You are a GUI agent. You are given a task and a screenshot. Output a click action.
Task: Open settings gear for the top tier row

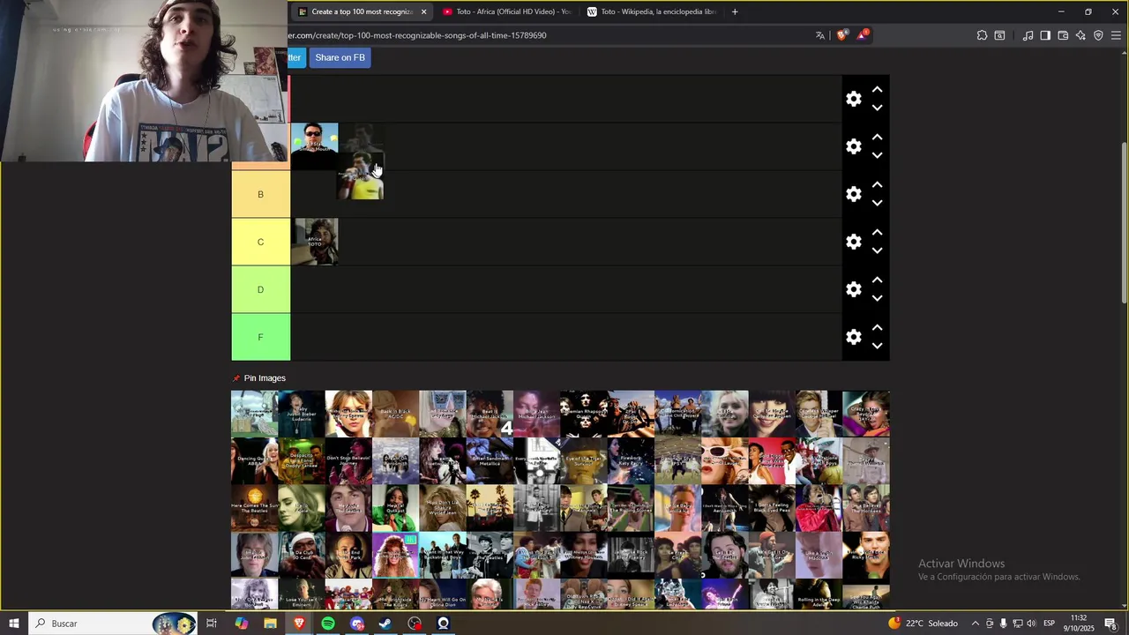tap(853, 99)
